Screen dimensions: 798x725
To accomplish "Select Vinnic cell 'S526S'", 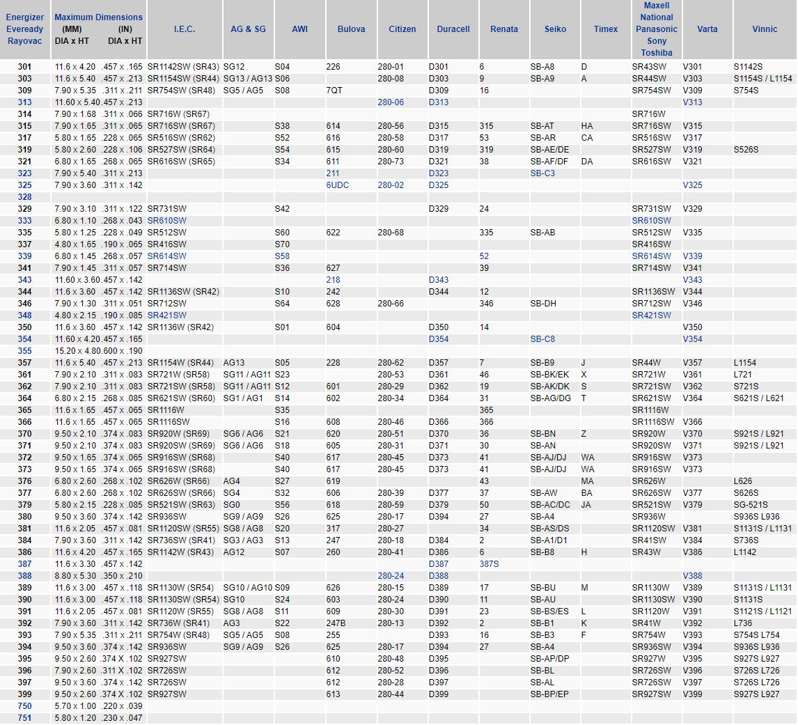I will tap(746, 150).
